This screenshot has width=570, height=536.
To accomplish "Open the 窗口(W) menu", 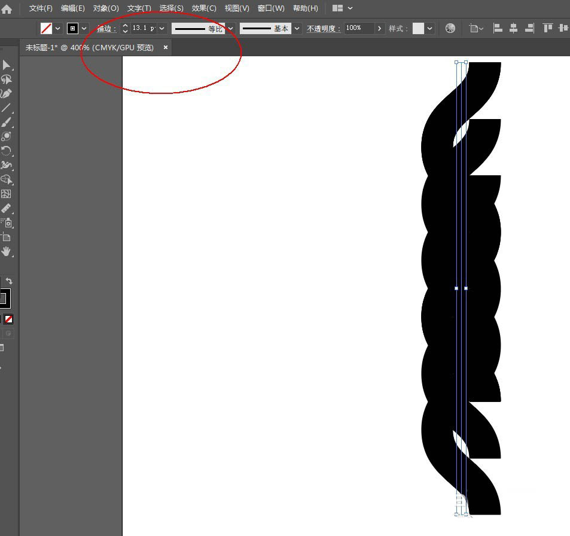I will coord(271,8).
